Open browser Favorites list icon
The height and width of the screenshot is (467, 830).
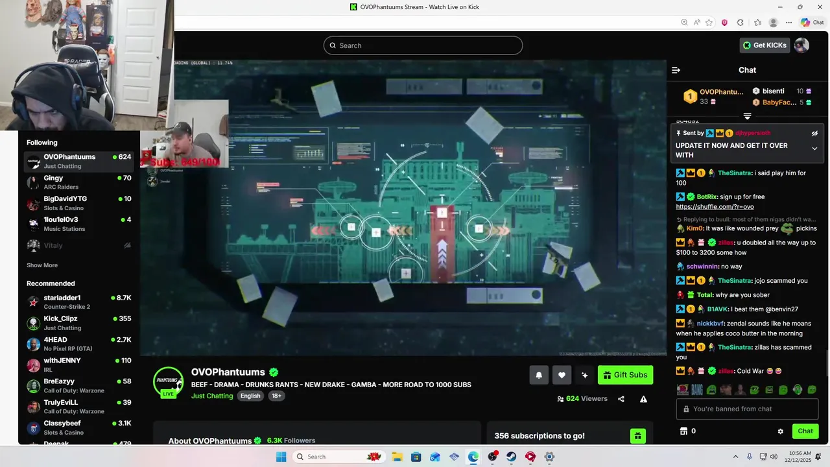[x=757, y=23]
